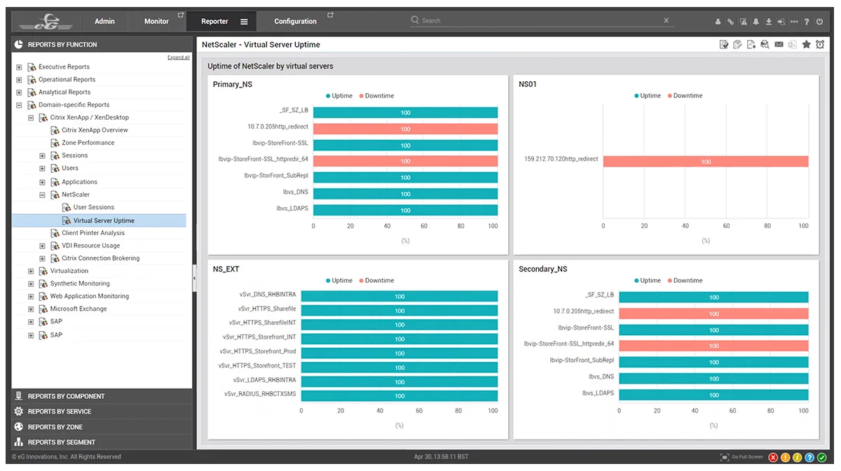Toggle Downtime legend in Secondary_NS chart
This screenshot has height=471, width=841.
point(685,281)
